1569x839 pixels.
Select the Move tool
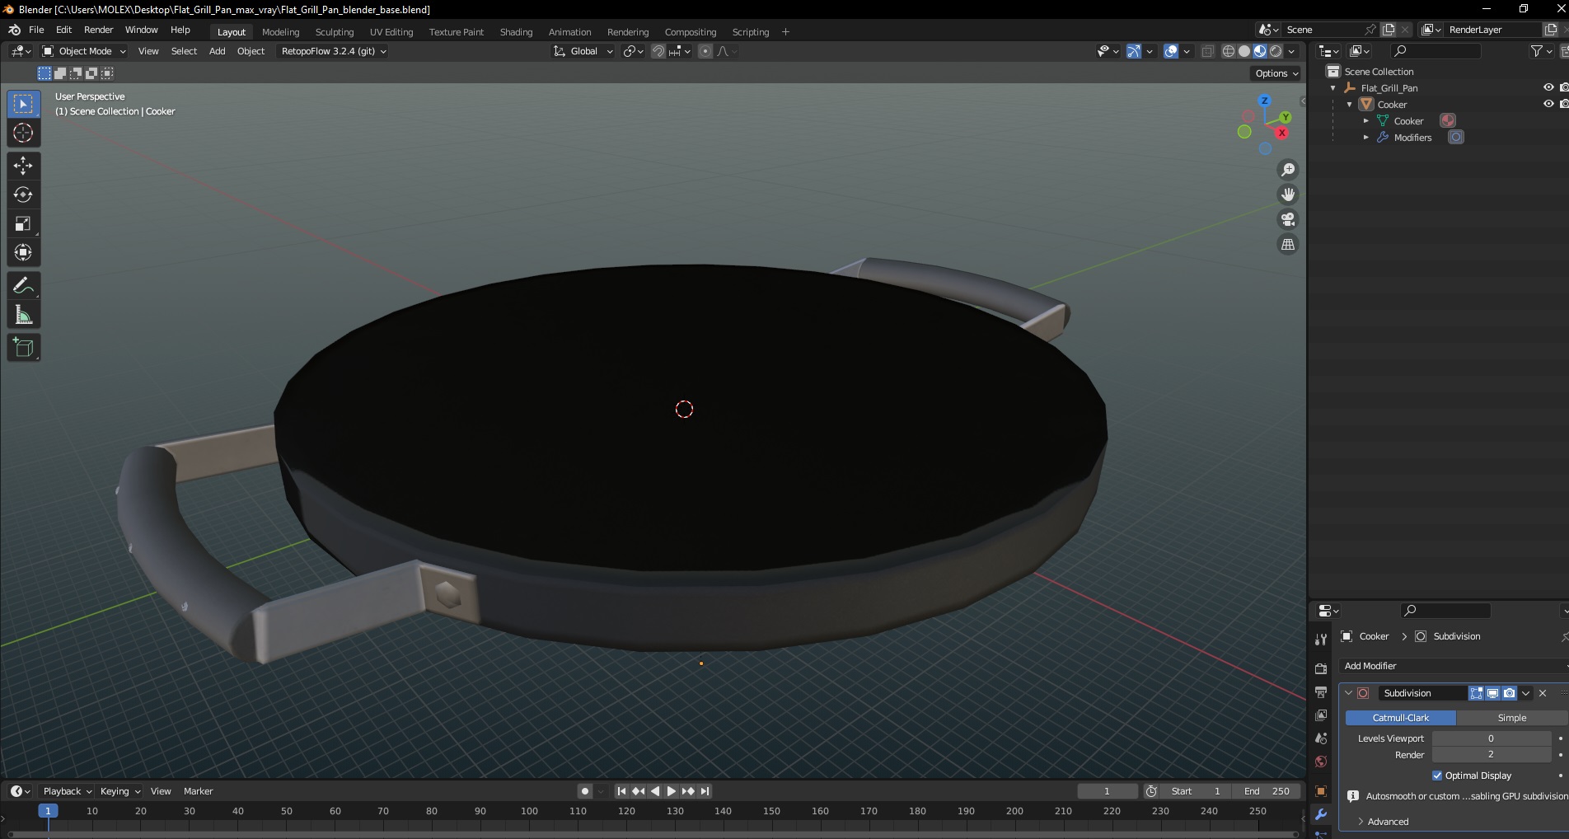coord(23,166)
